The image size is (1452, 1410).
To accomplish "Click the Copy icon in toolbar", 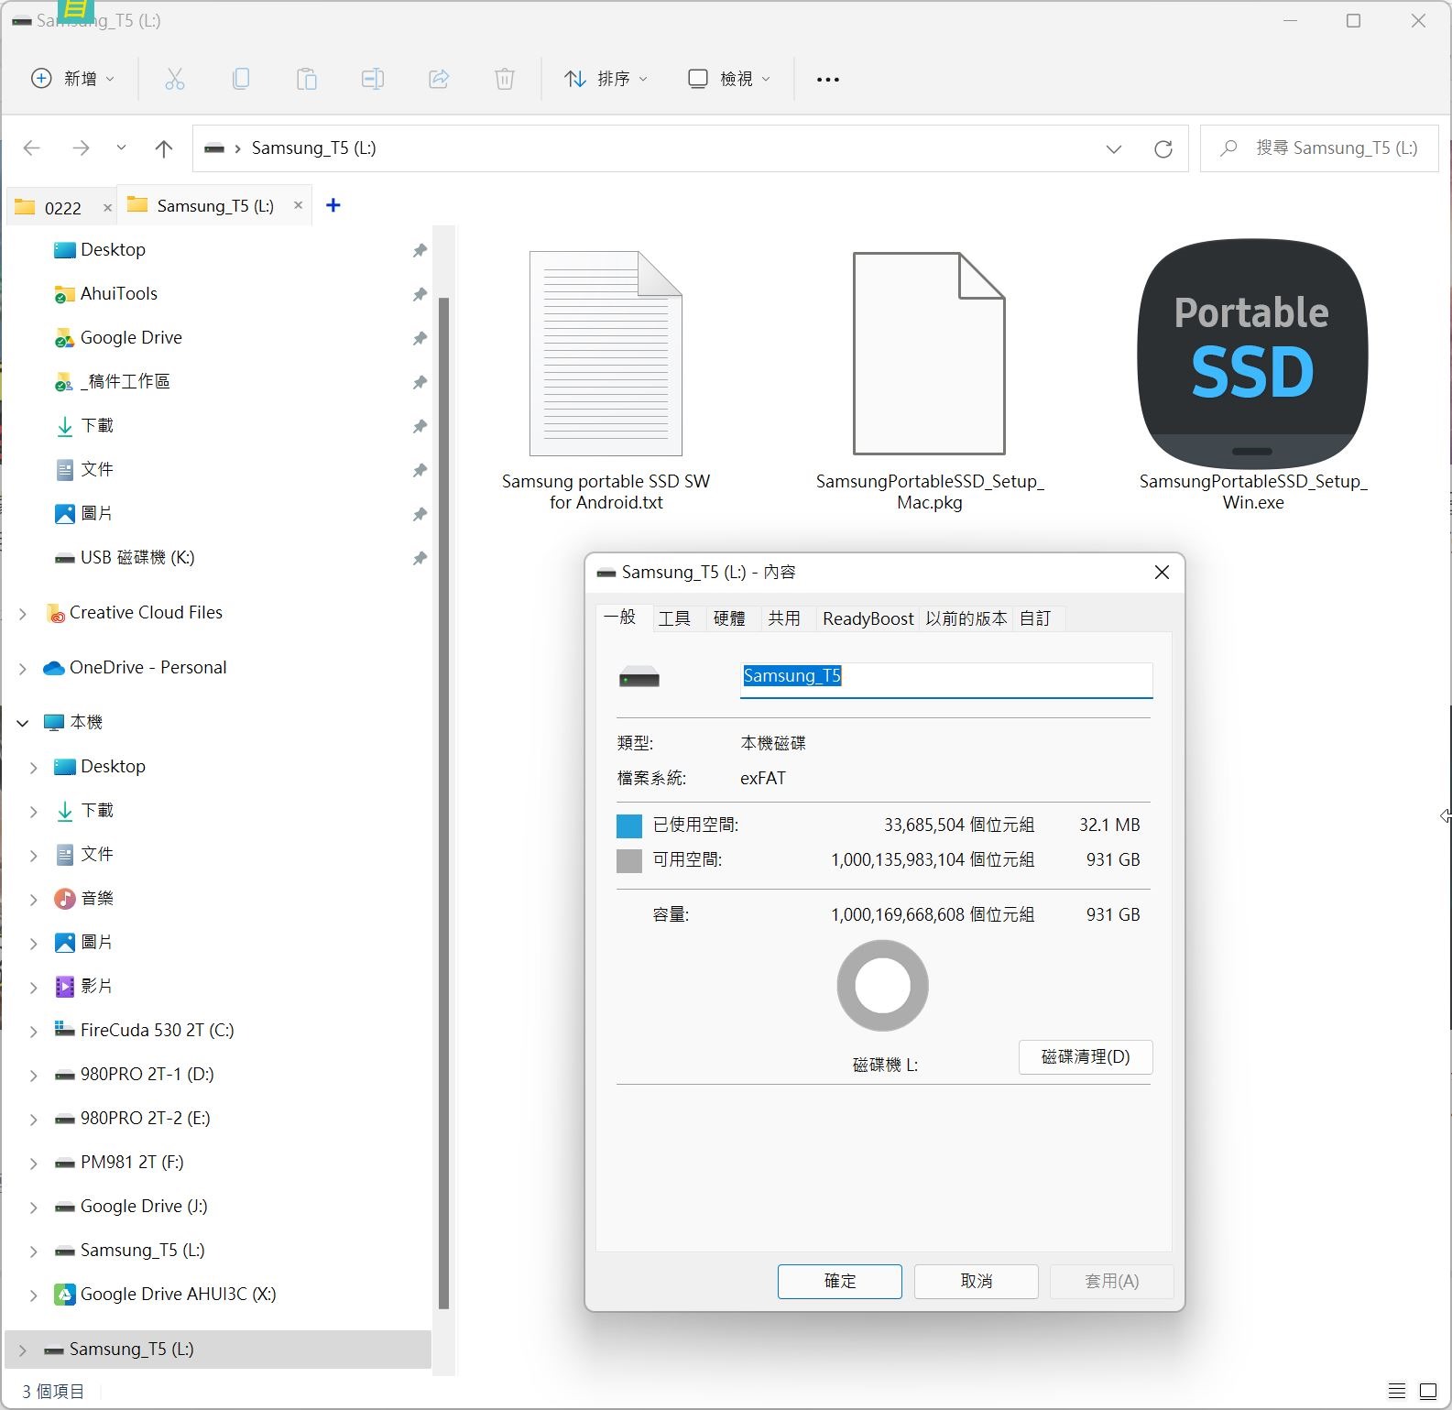I will click(x=241, y=80).
